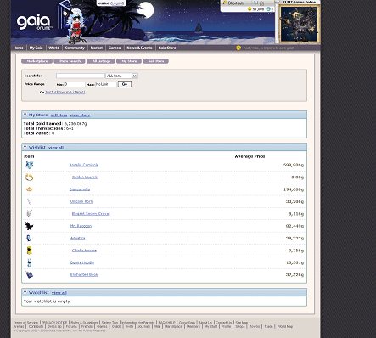Click the Terms of Service footer link
The image size is (376, 338).
point(25,323)
